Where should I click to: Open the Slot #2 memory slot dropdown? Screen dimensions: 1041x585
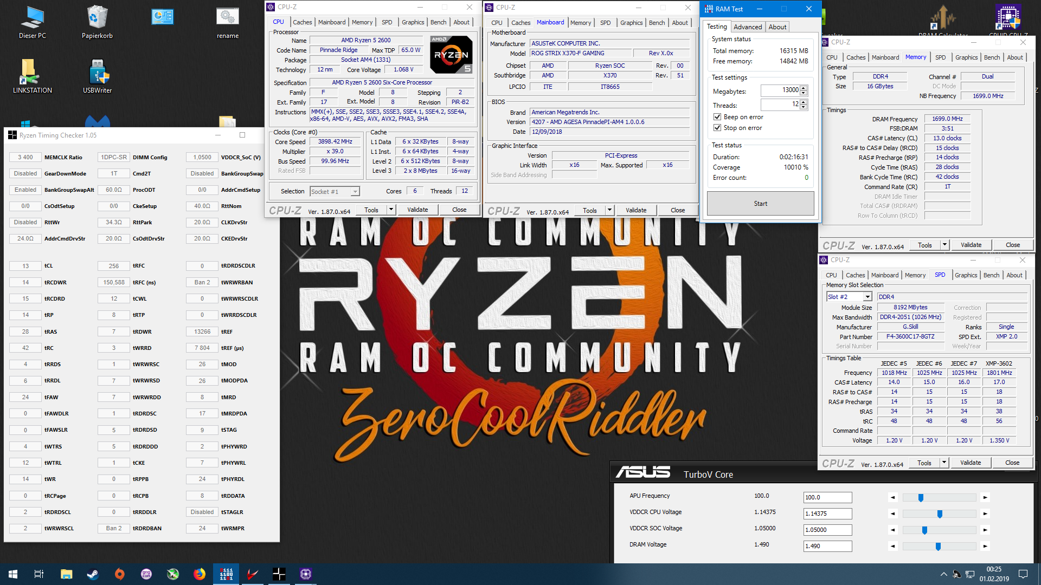click(x=868, y=297)
